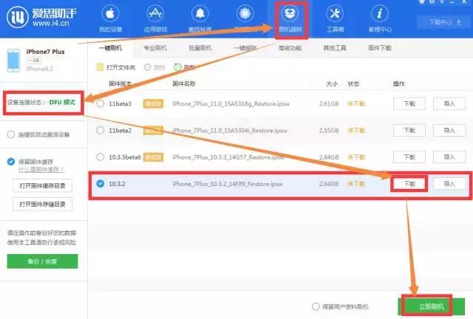This screenshot has height=319, width=473.
Task: Import firmware in the 10.3.2 row
Action: pos(449,184)
